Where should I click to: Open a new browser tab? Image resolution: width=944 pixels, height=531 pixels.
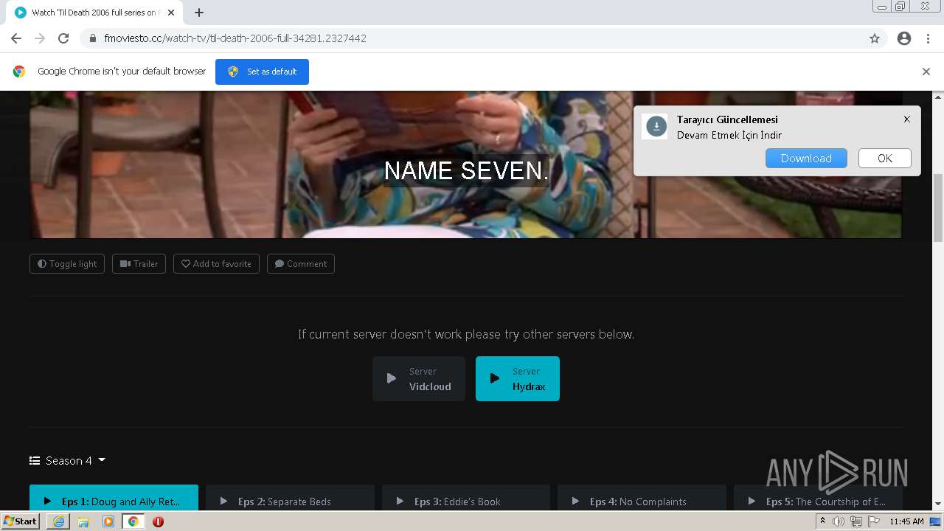tap(199, 13)
